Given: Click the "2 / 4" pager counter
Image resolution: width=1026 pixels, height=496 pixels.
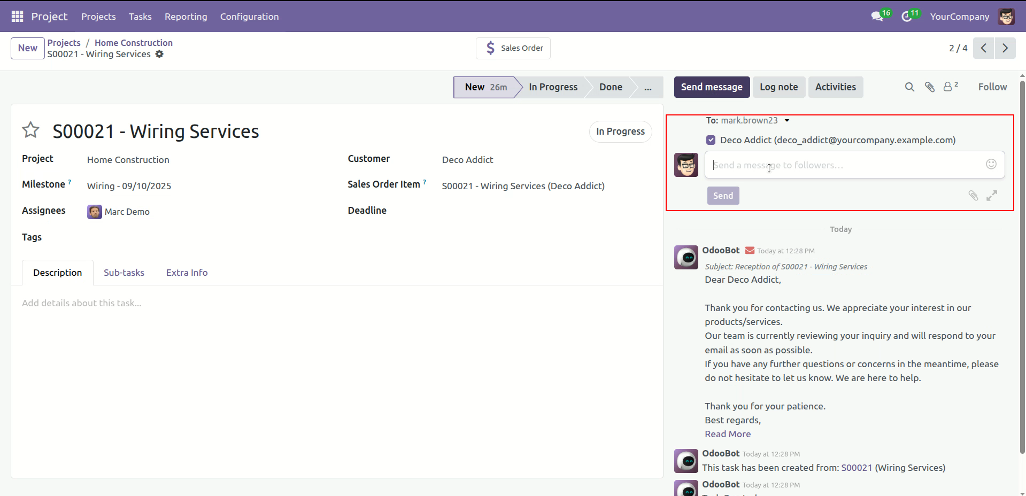Looking at the screenshot, I should pos(958,48).
